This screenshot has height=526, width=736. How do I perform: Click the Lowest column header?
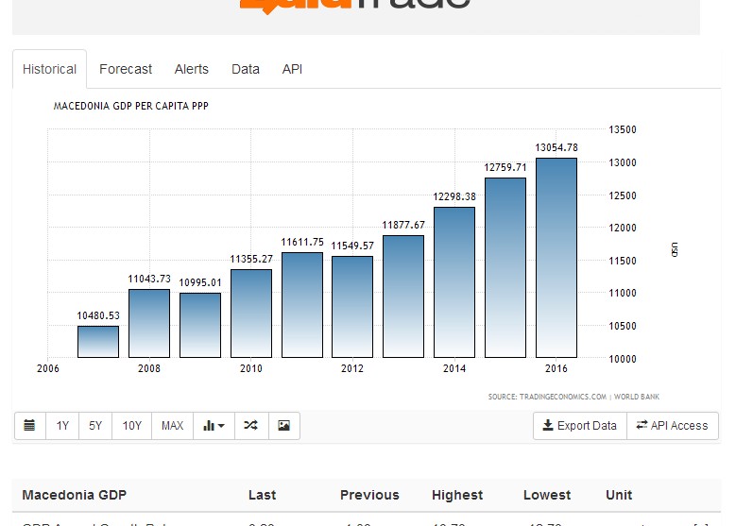pyautogui.click(x=547, y=495)
